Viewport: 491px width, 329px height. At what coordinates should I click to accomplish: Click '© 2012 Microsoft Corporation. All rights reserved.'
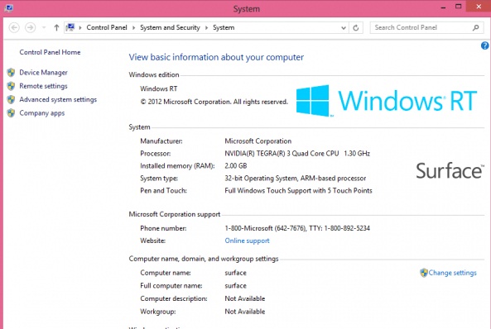[x=214, y=102]
